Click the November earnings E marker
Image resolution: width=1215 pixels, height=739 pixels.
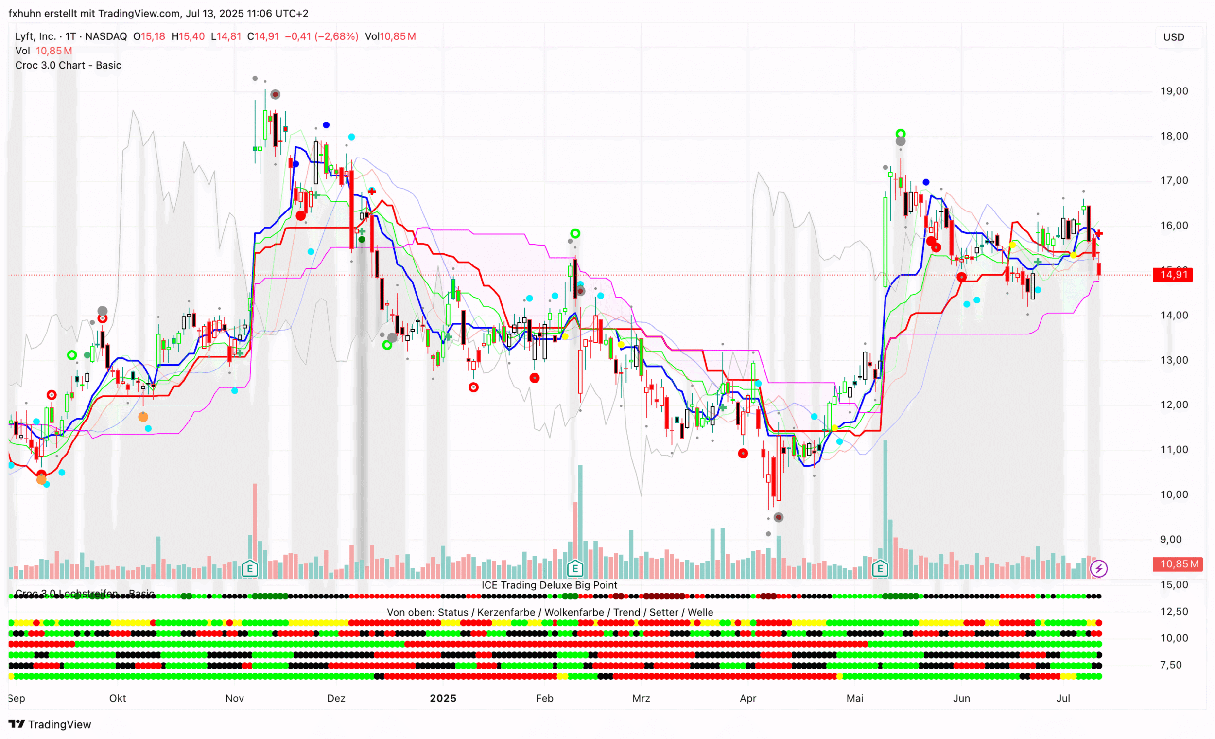click(x=250, y=569)
